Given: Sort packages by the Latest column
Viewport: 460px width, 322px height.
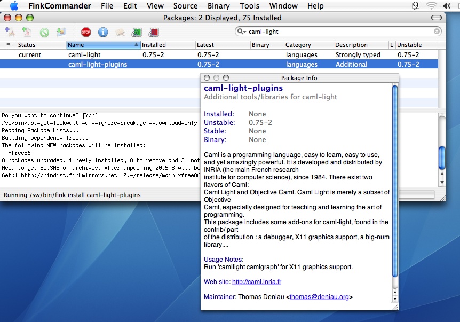Looking at the screenshot, I should click(223, 45).
